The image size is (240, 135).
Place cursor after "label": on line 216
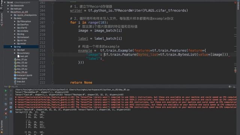102,58
